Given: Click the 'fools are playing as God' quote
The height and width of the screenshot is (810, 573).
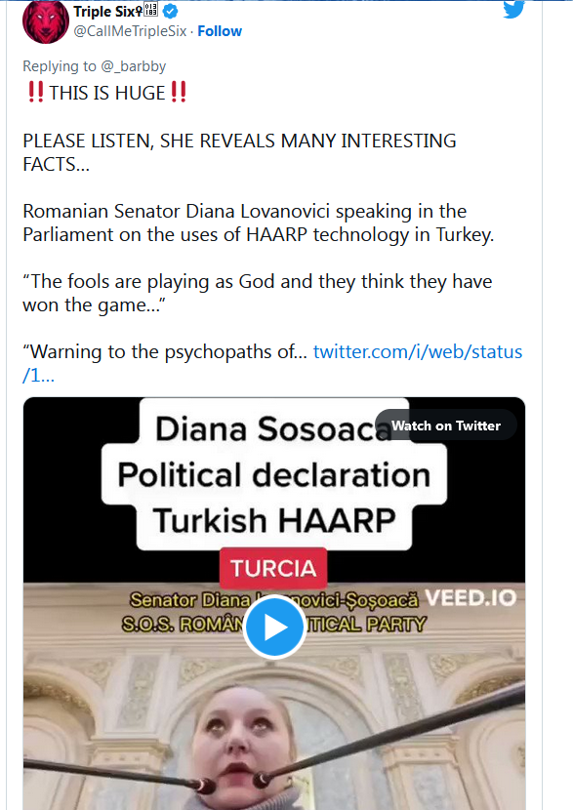Looking at the screenshot, I should coord(258,293).
